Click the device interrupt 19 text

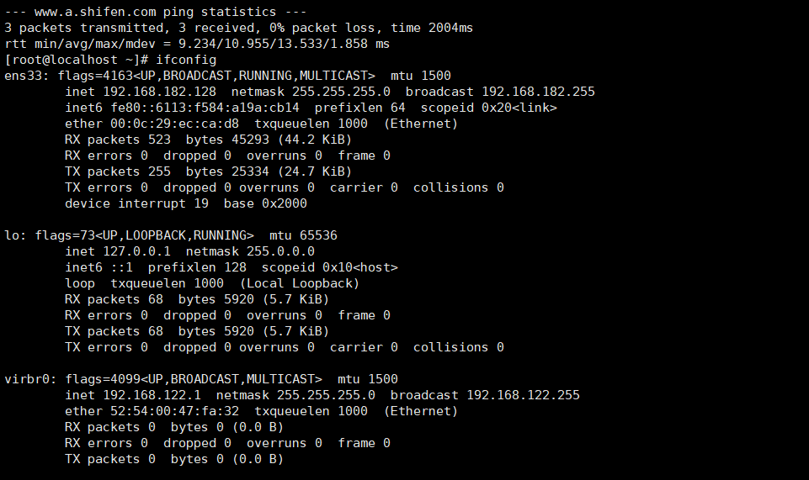[x=136, y=203]
